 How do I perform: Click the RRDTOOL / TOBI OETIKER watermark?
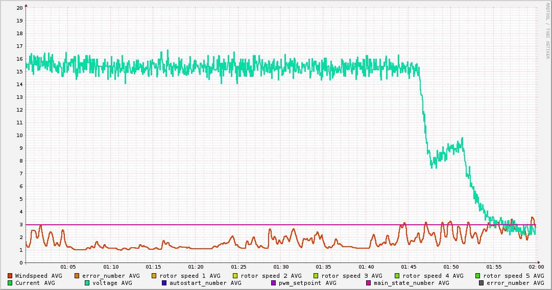(x=547, y=31)
